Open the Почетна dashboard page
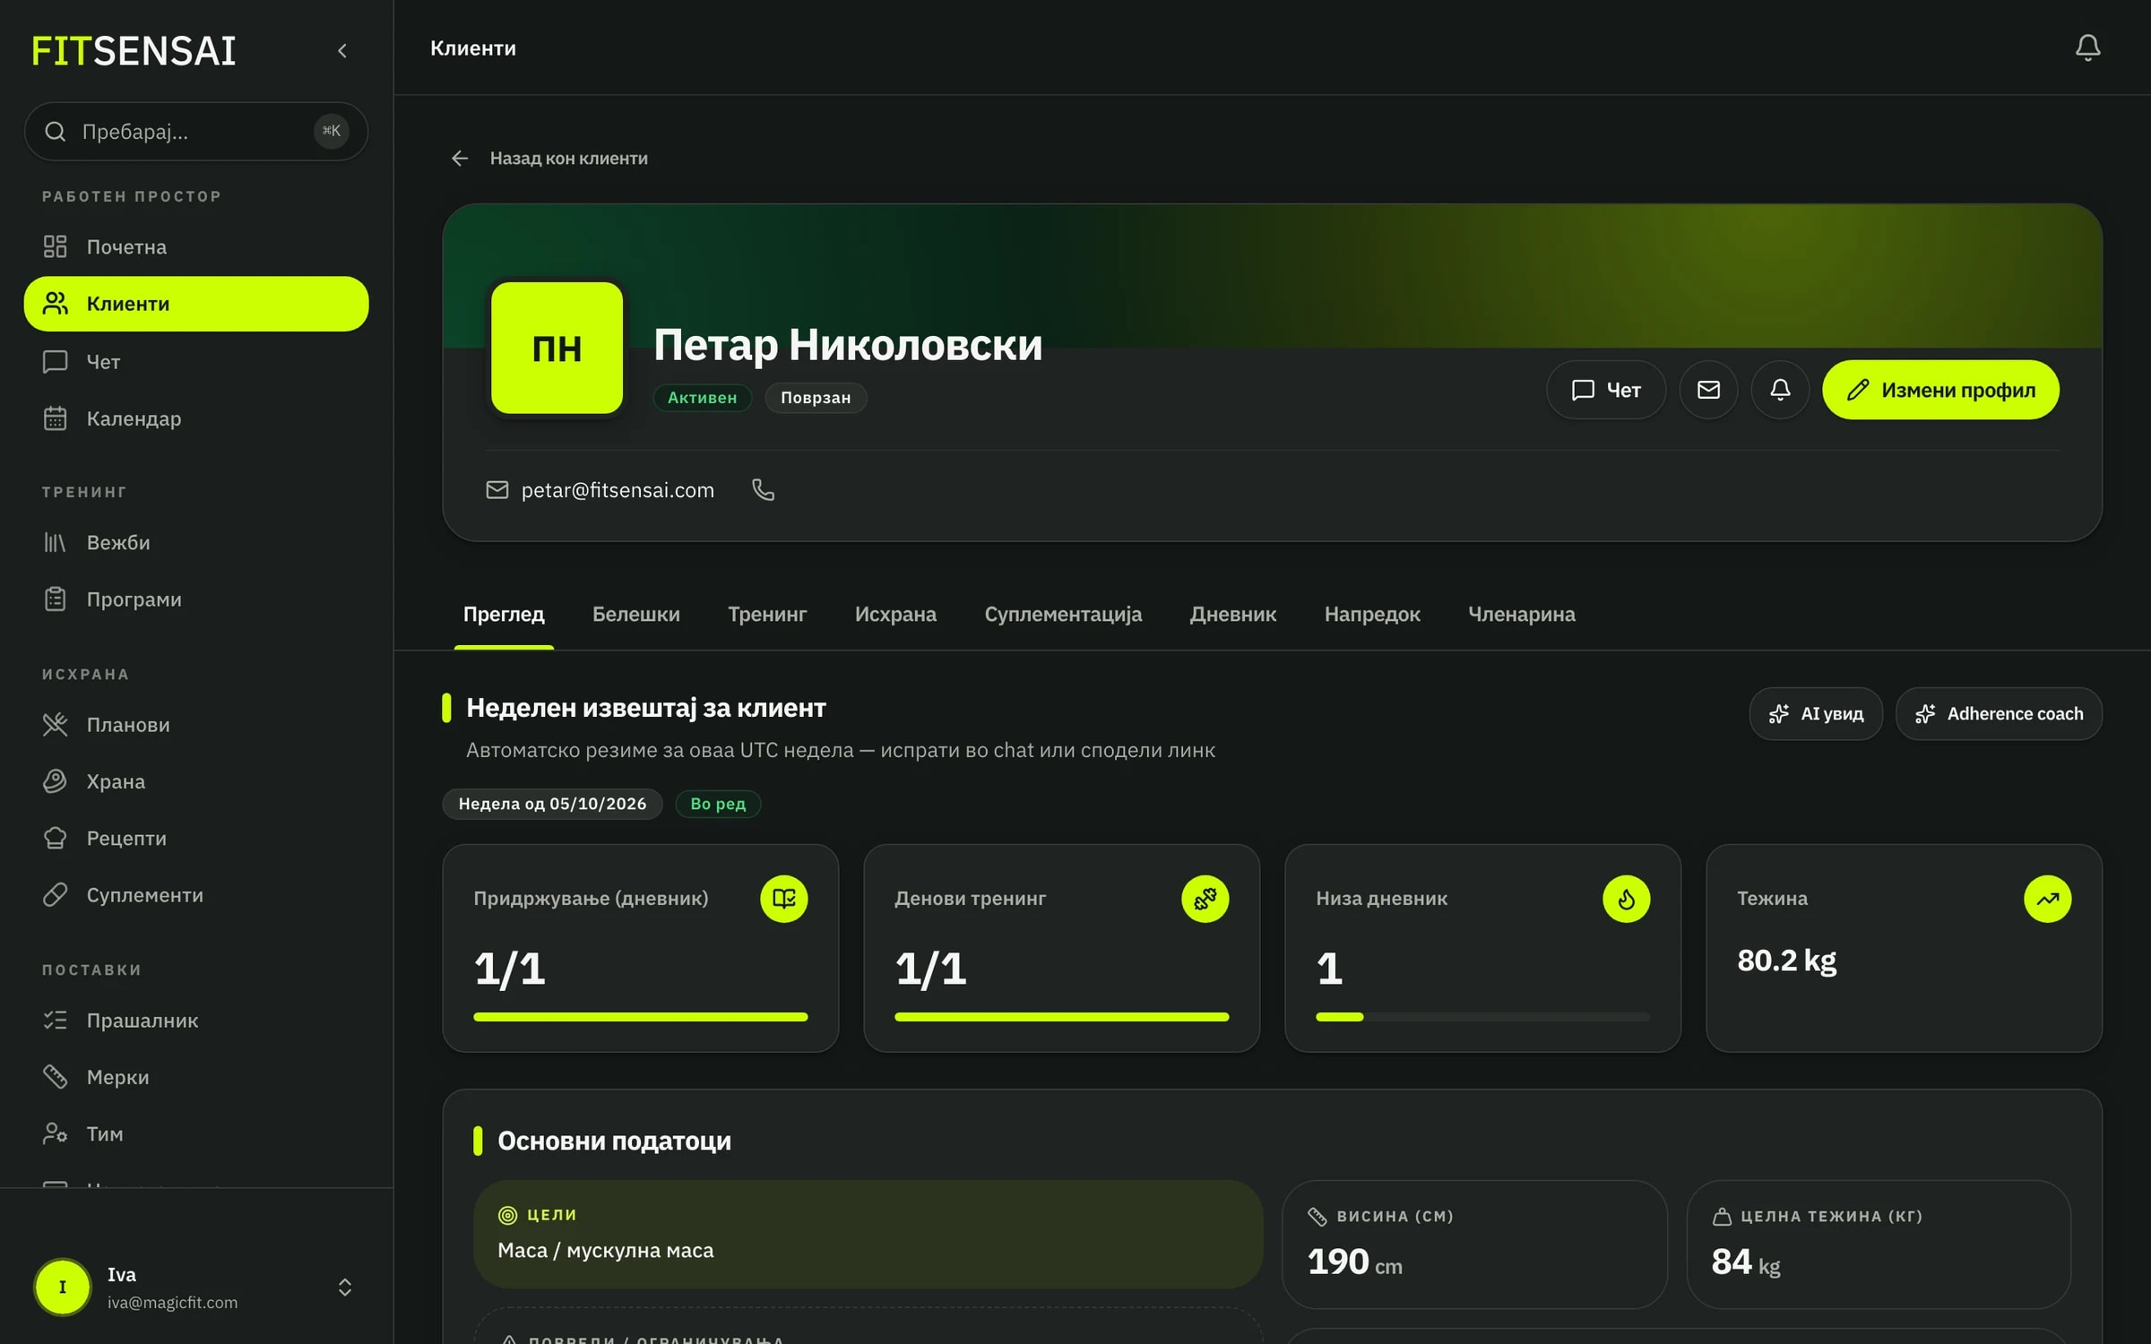Viewport: 2151px width, 1344px height. [x=196, y=246]
